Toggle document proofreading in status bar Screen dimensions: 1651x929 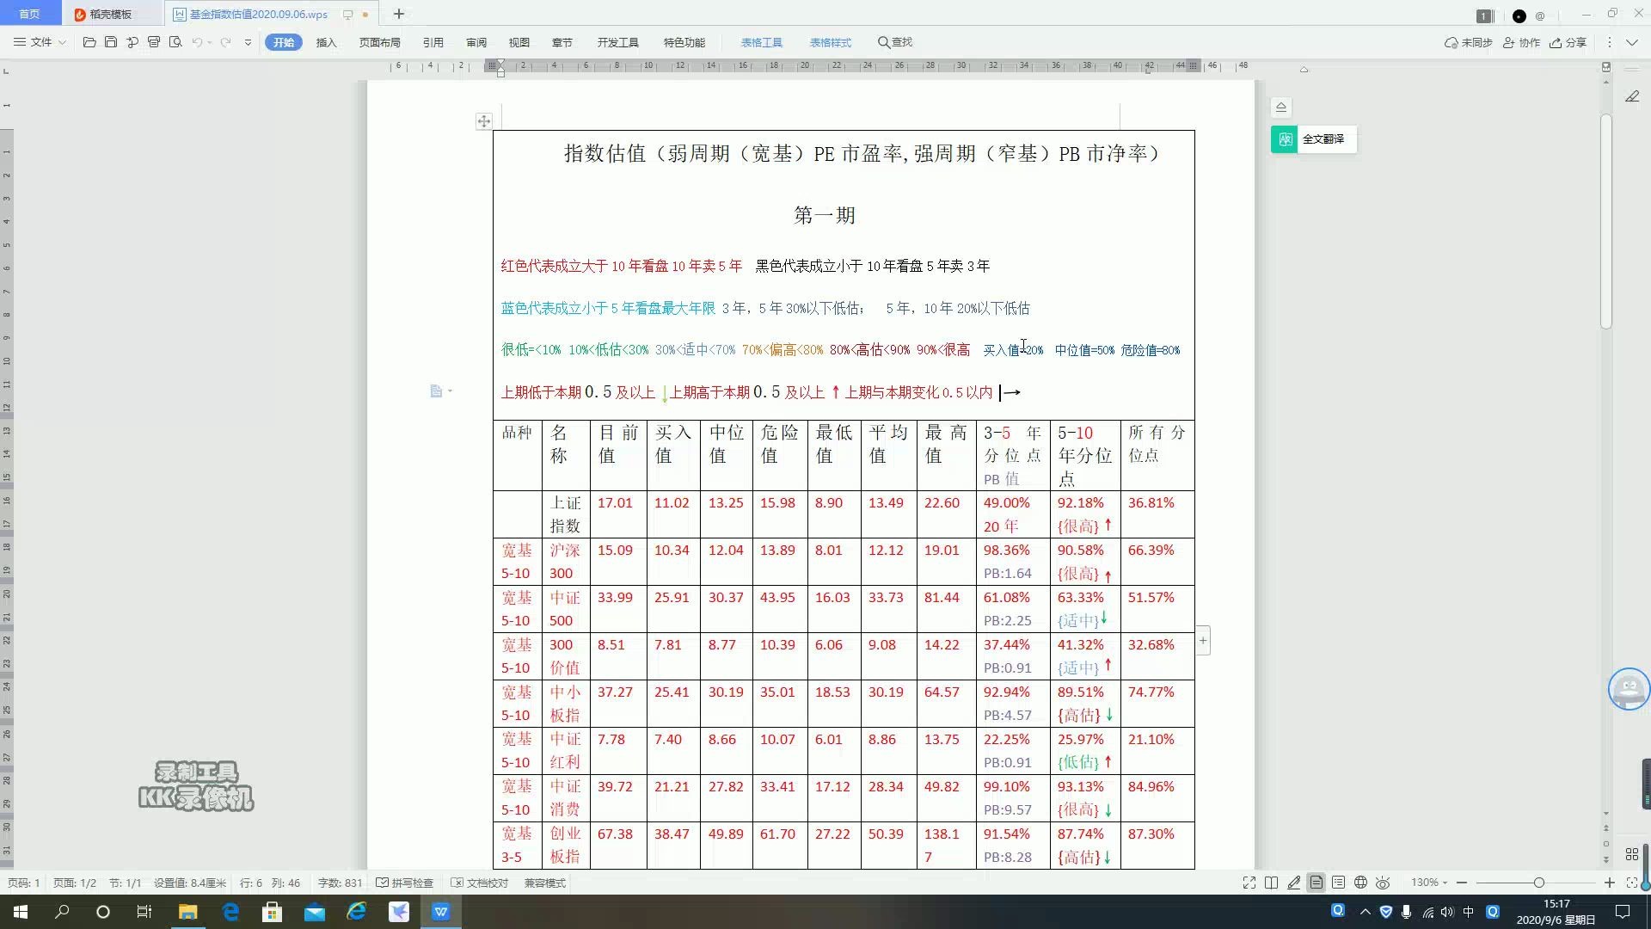click(480, 883)
